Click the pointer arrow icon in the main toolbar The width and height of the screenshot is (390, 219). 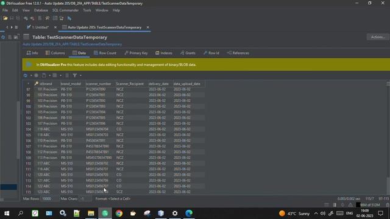pyautogui.click(x=69, y=18)
